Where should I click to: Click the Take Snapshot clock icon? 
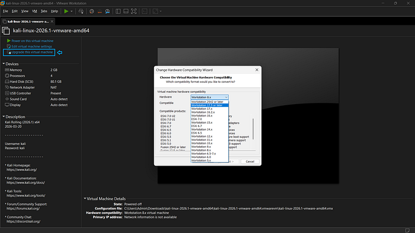coord(91,11)
